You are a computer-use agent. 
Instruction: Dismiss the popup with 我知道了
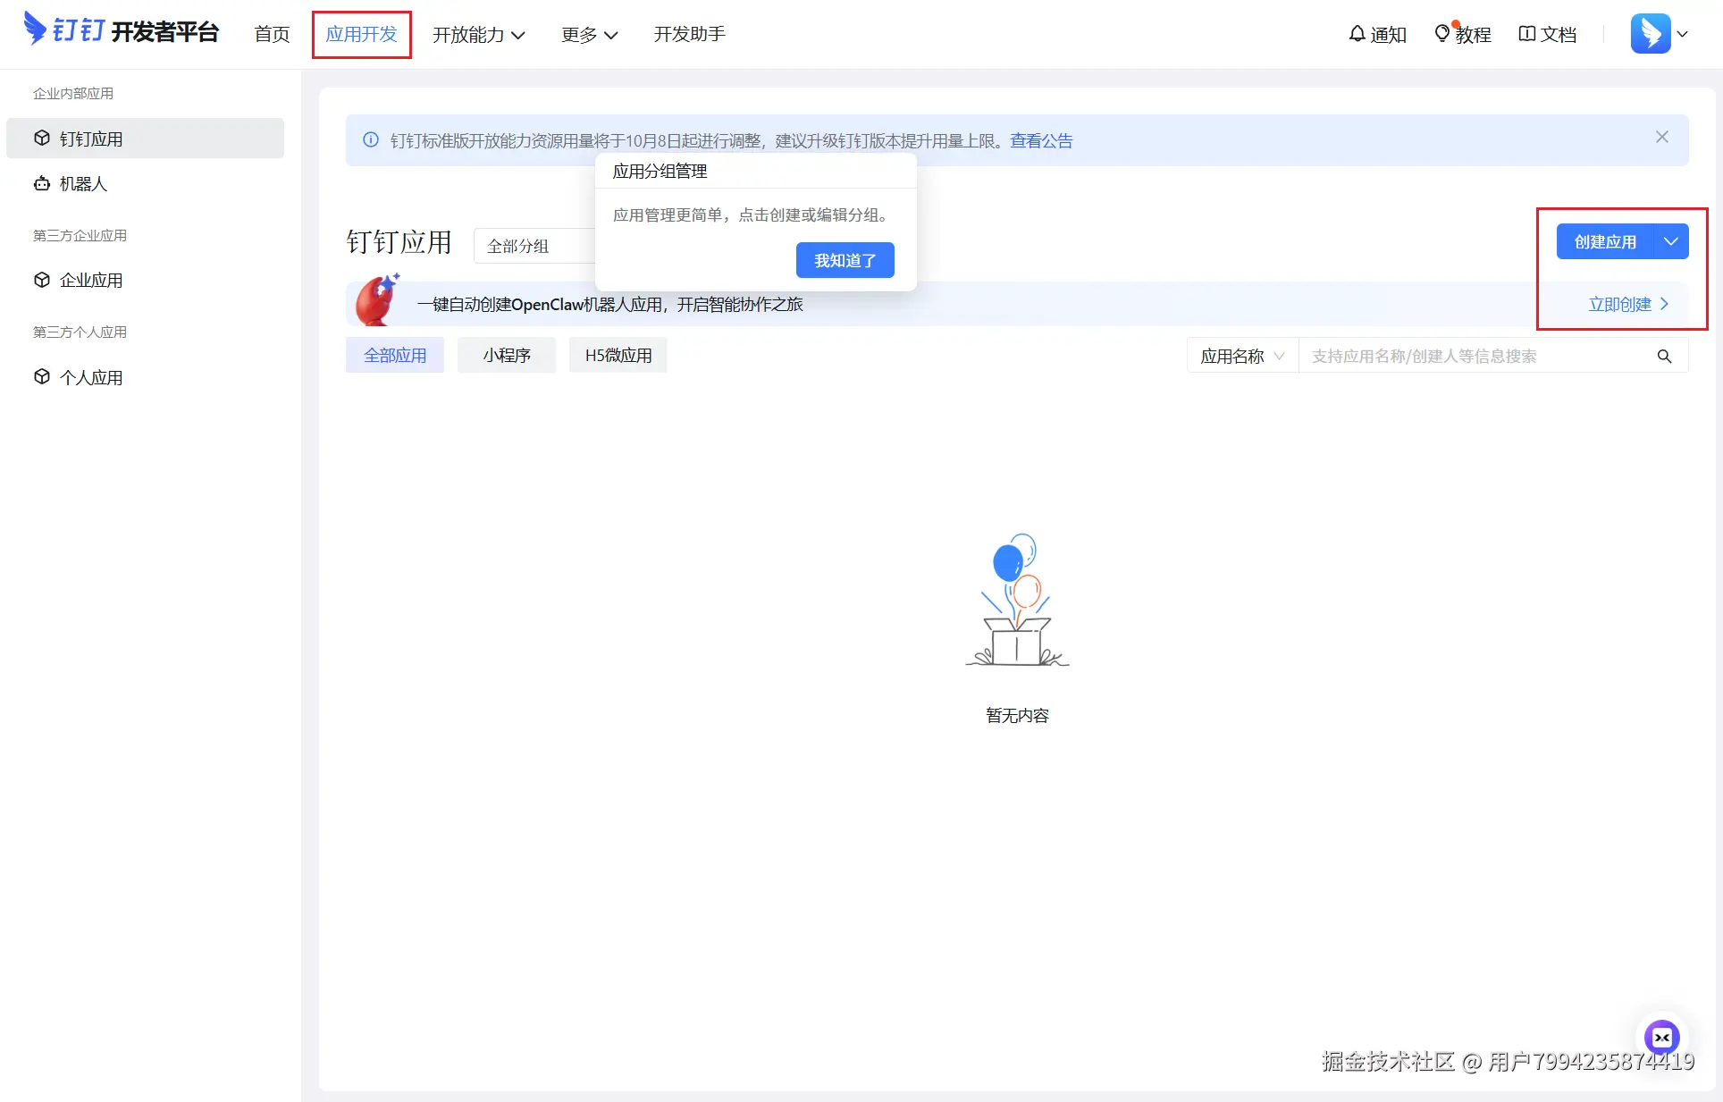844,260
